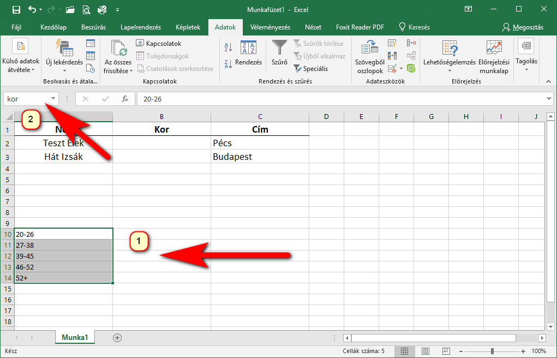Click the fx Insert Function icon

tap(125, 99)
